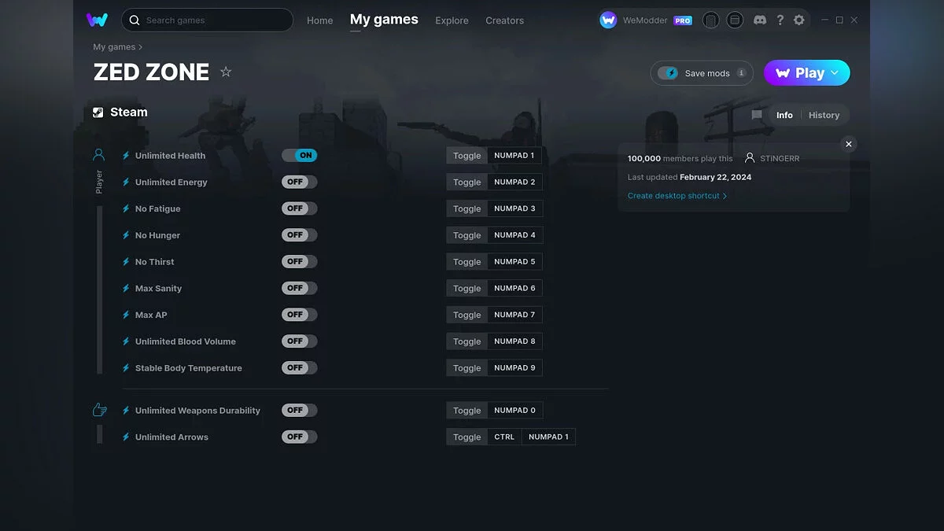Image resolution: width=944 pixels, height=531 pixels.
Task: Open settings gear icon
Action: [799, 20]
